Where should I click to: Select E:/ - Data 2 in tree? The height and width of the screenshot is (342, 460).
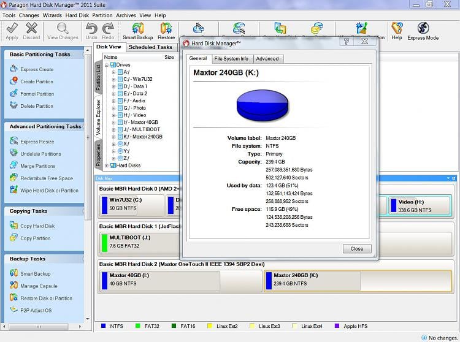click(x=136, y=94)
